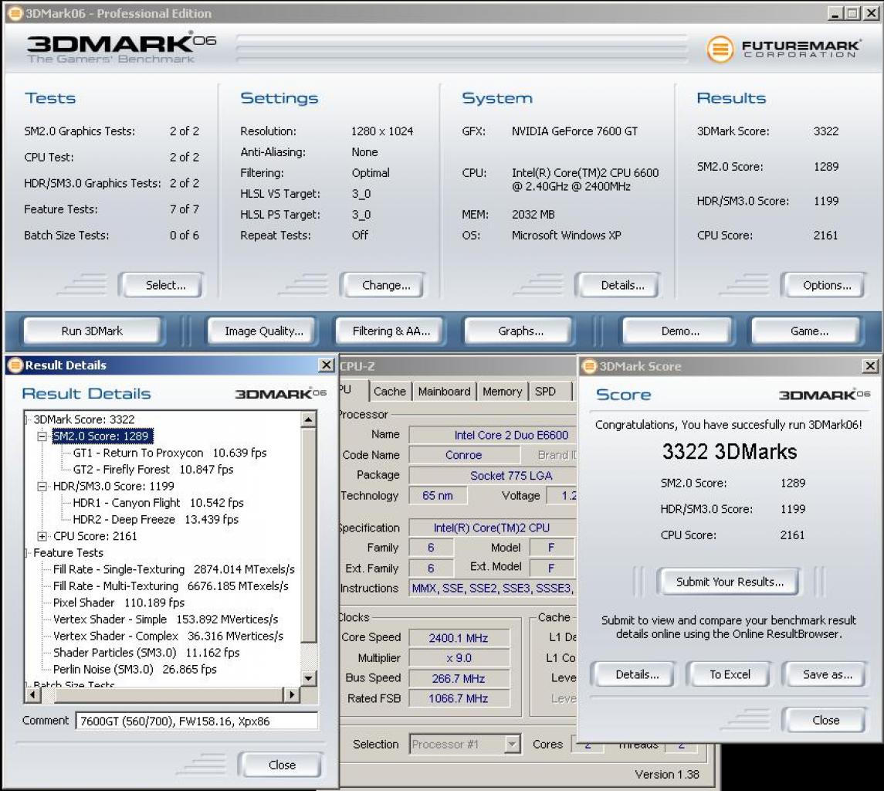Select Vertex Shader - Complex row
This screenshot has width=884, height=791.
pyautogui.click(x=168, y=636)
